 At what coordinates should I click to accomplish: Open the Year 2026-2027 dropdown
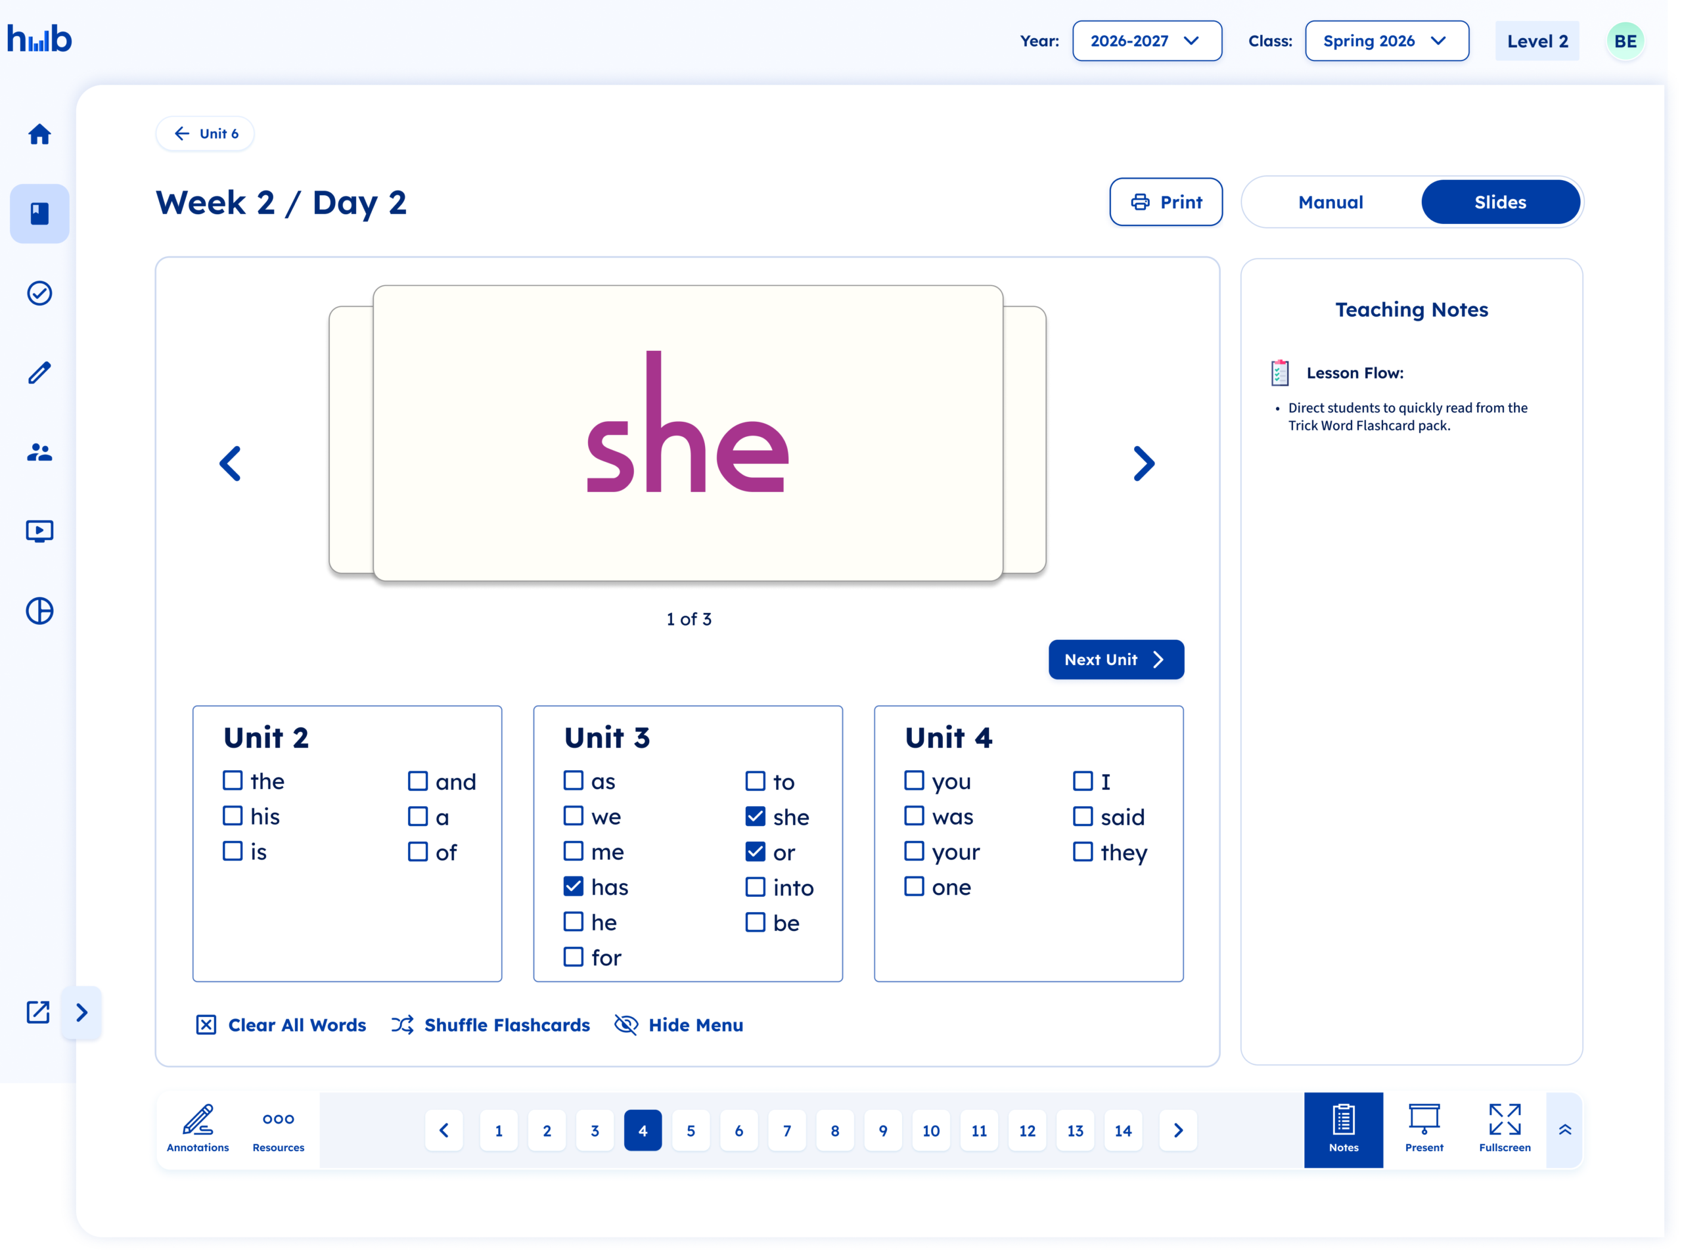click(x=1147, y=41)
